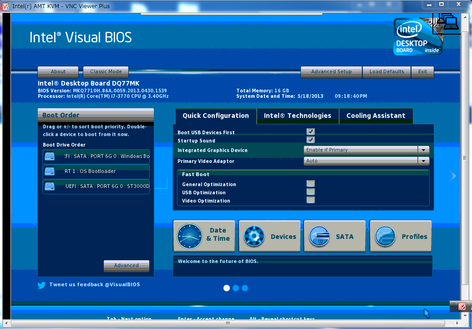Click the Twitter bird icon
This screenshot has height=329, width=472.
[41, 285]
